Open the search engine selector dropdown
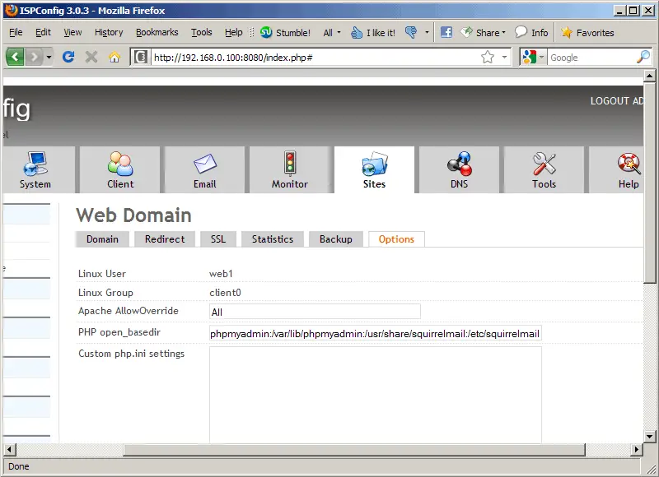Image resolution: width=659 pixels, height=477 pixels. tap(533, 57)
